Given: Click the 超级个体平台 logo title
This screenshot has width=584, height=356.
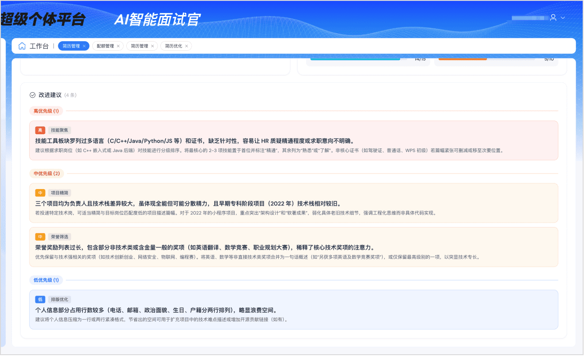Looking at the screenshot, I should pos(43,19).
